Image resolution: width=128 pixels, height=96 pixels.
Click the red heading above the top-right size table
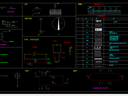99,4
